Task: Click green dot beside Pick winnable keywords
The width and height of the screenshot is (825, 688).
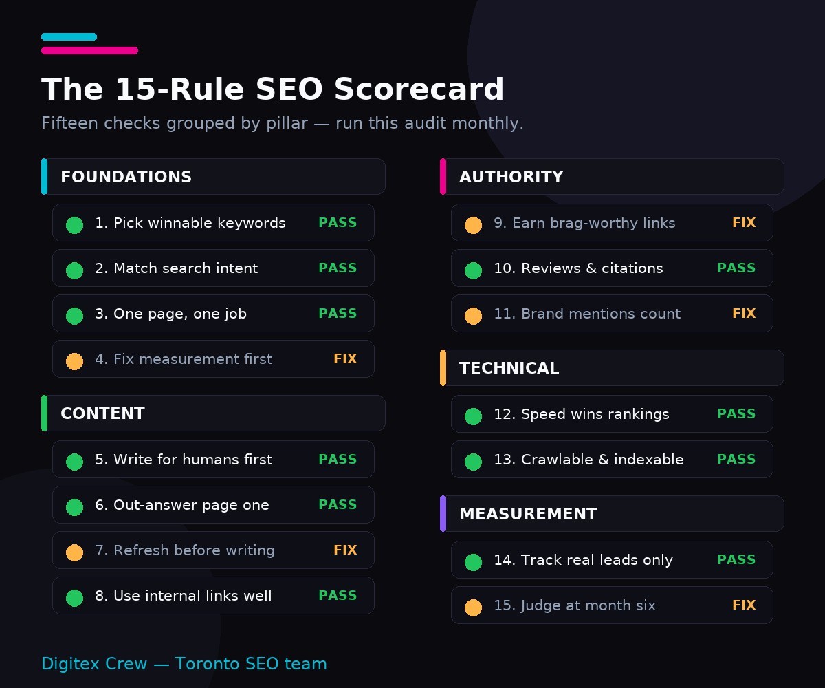Action: coord(74,225)
